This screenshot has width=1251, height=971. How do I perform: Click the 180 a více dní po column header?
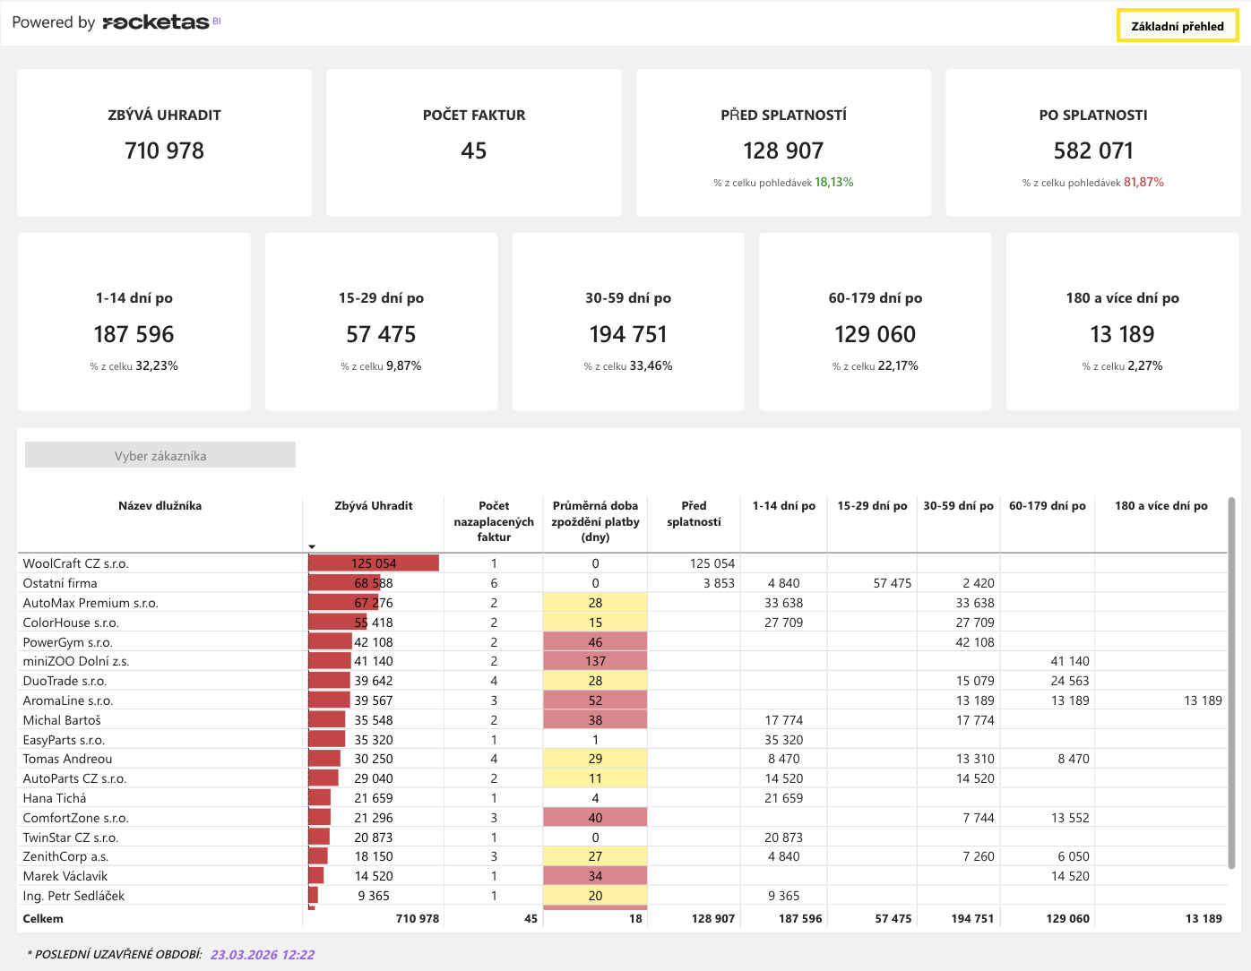point(1160,506)
